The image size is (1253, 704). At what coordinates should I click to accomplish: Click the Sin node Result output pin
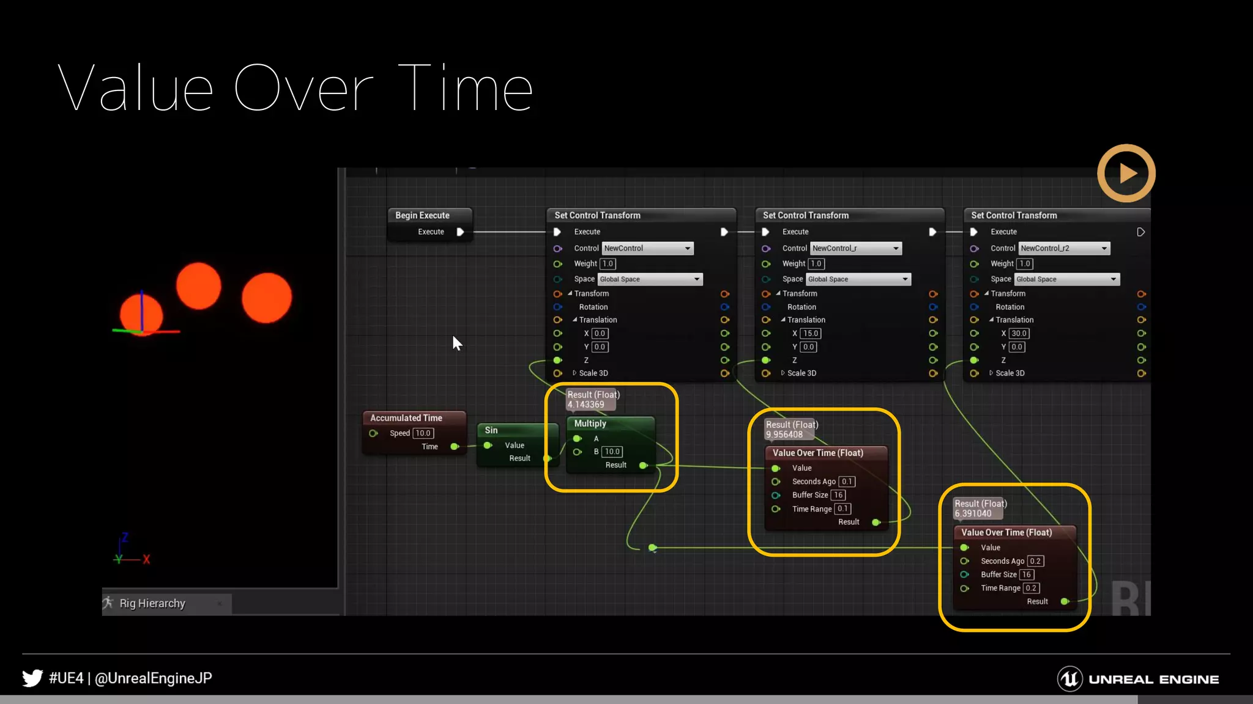click(548, 458)
